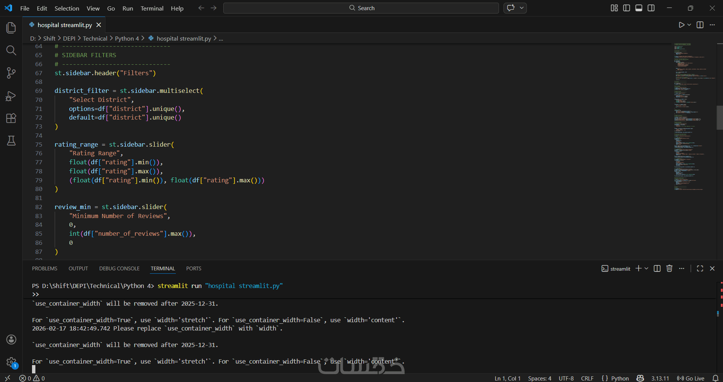The height and width of the screenshot is (382, 723).
Task: Toggle the bottom panel visibility
Action: pyautogui.click(x=639, y=8)
